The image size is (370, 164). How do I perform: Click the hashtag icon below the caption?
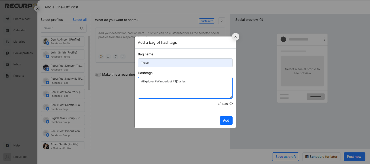[108, 56]
